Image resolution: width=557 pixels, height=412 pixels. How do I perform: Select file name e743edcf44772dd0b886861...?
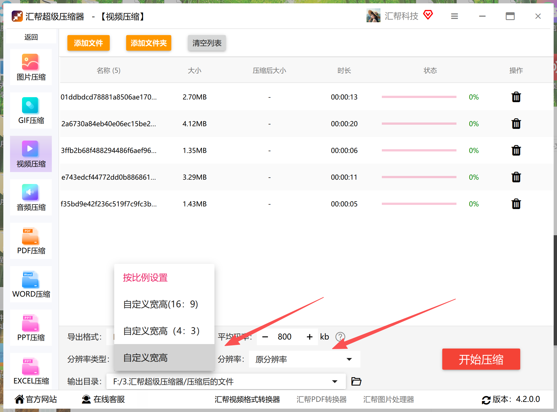pyautogui.click(x=109, y=177)
